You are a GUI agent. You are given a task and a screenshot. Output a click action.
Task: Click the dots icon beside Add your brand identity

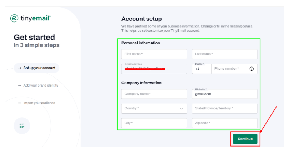point(19,85)
